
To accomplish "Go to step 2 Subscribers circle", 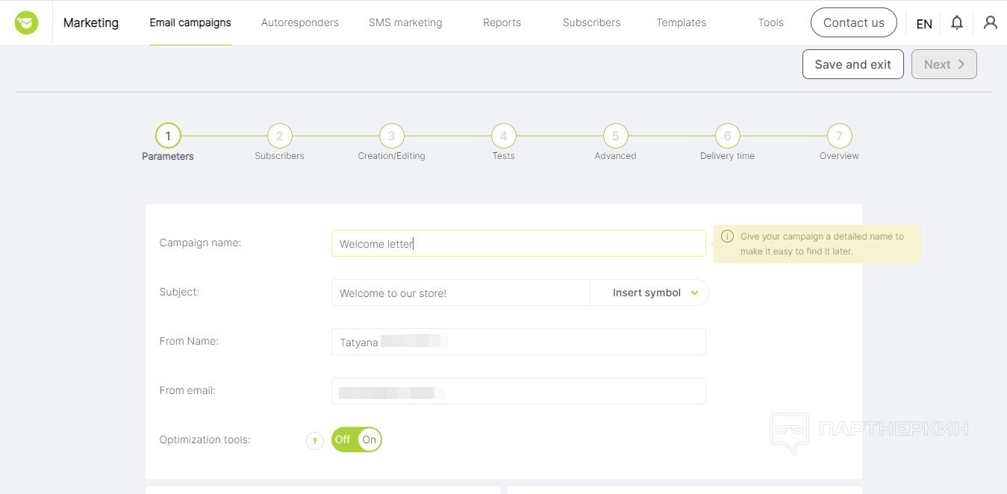I will click(279, 136).
